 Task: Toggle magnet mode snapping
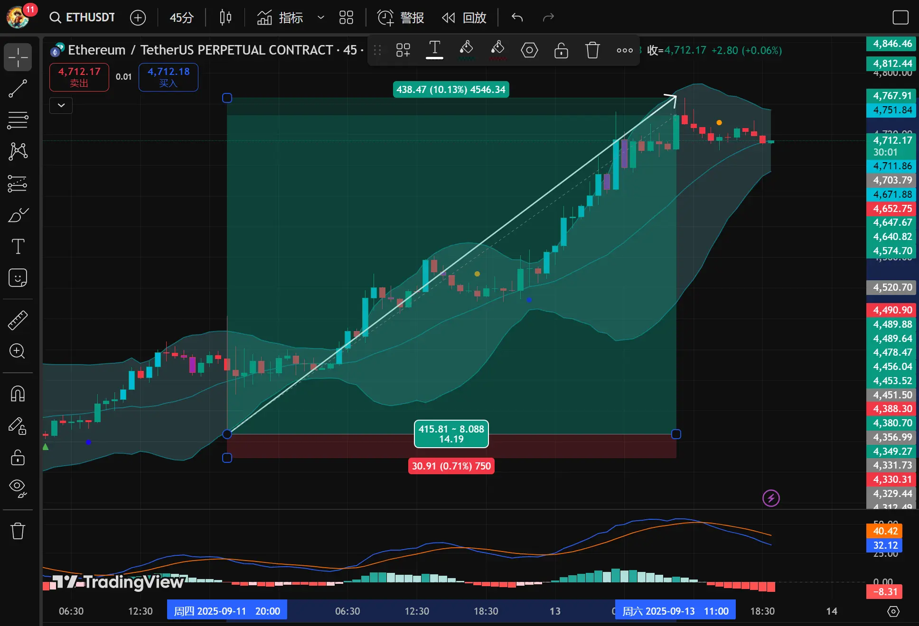click(18, 394)
